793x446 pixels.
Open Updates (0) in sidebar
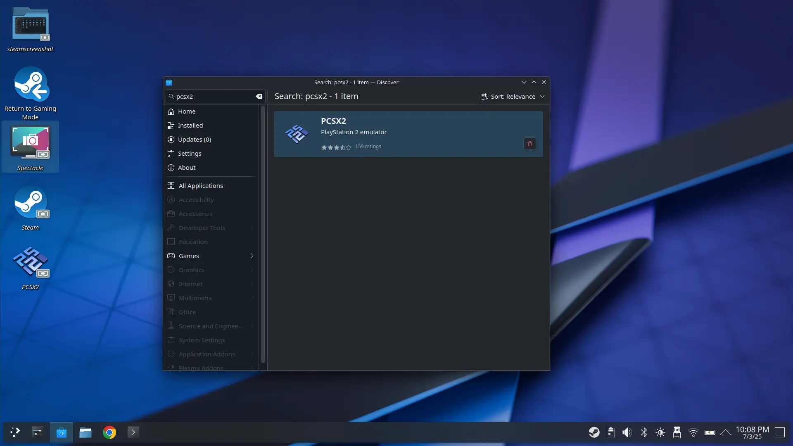tap(211, 140)
